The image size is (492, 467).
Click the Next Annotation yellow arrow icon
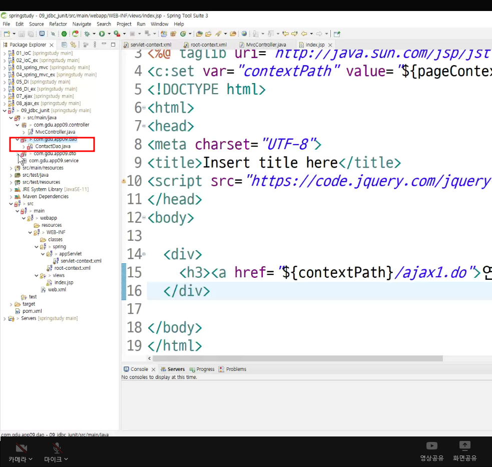point(294,34)
